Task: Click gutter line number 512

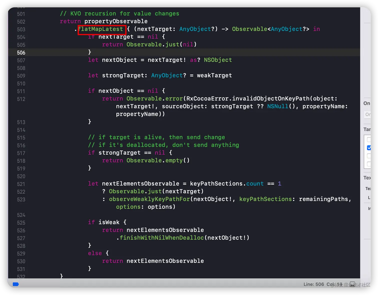Action: 21,99
